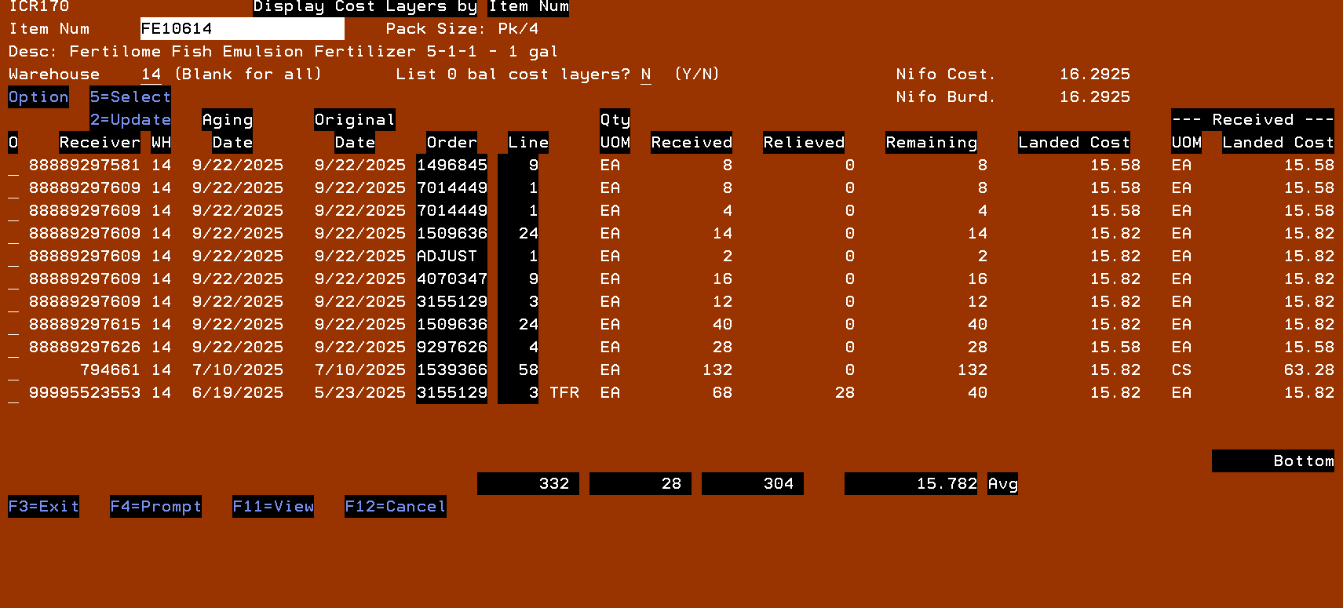
Task: Click the Item Num field containing FE10614
Action: pyautogui.click(x=241, y=29)
